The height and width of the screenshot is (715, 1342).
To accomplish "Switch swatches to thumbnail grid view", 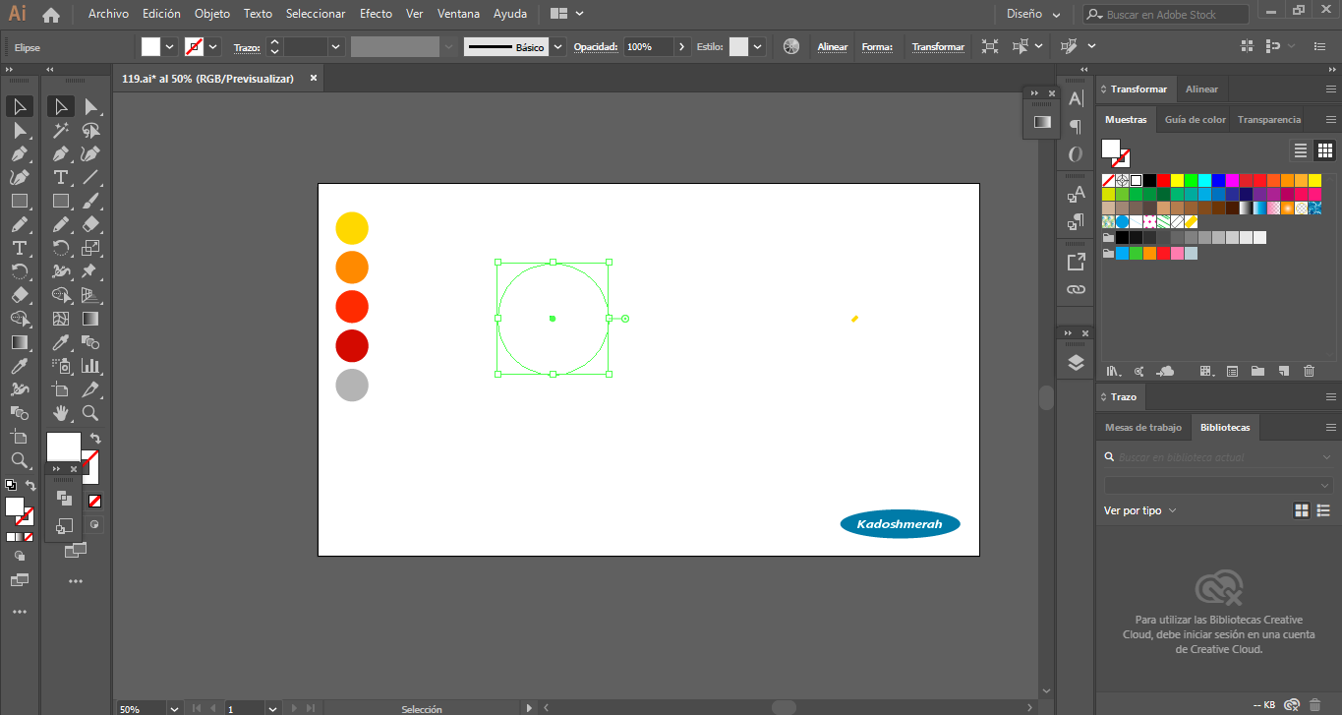I will [1325, 150].
